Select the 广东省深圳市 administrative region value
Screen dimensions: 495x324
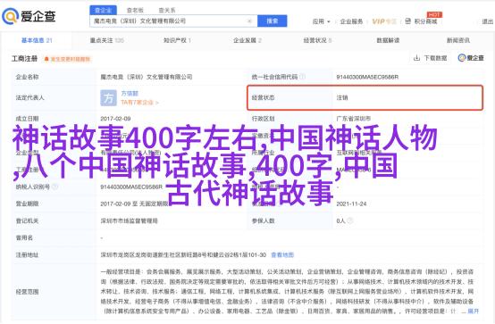(x=354, y=119)
